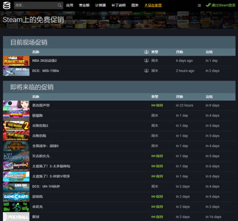Open the Lost Daughter thumbnail

(16, 156)
